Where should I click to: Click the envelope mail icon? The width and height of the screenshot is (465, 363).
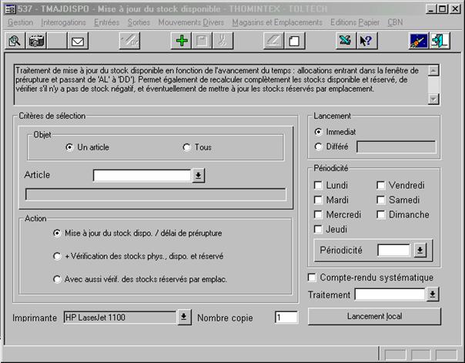(77, 41)
